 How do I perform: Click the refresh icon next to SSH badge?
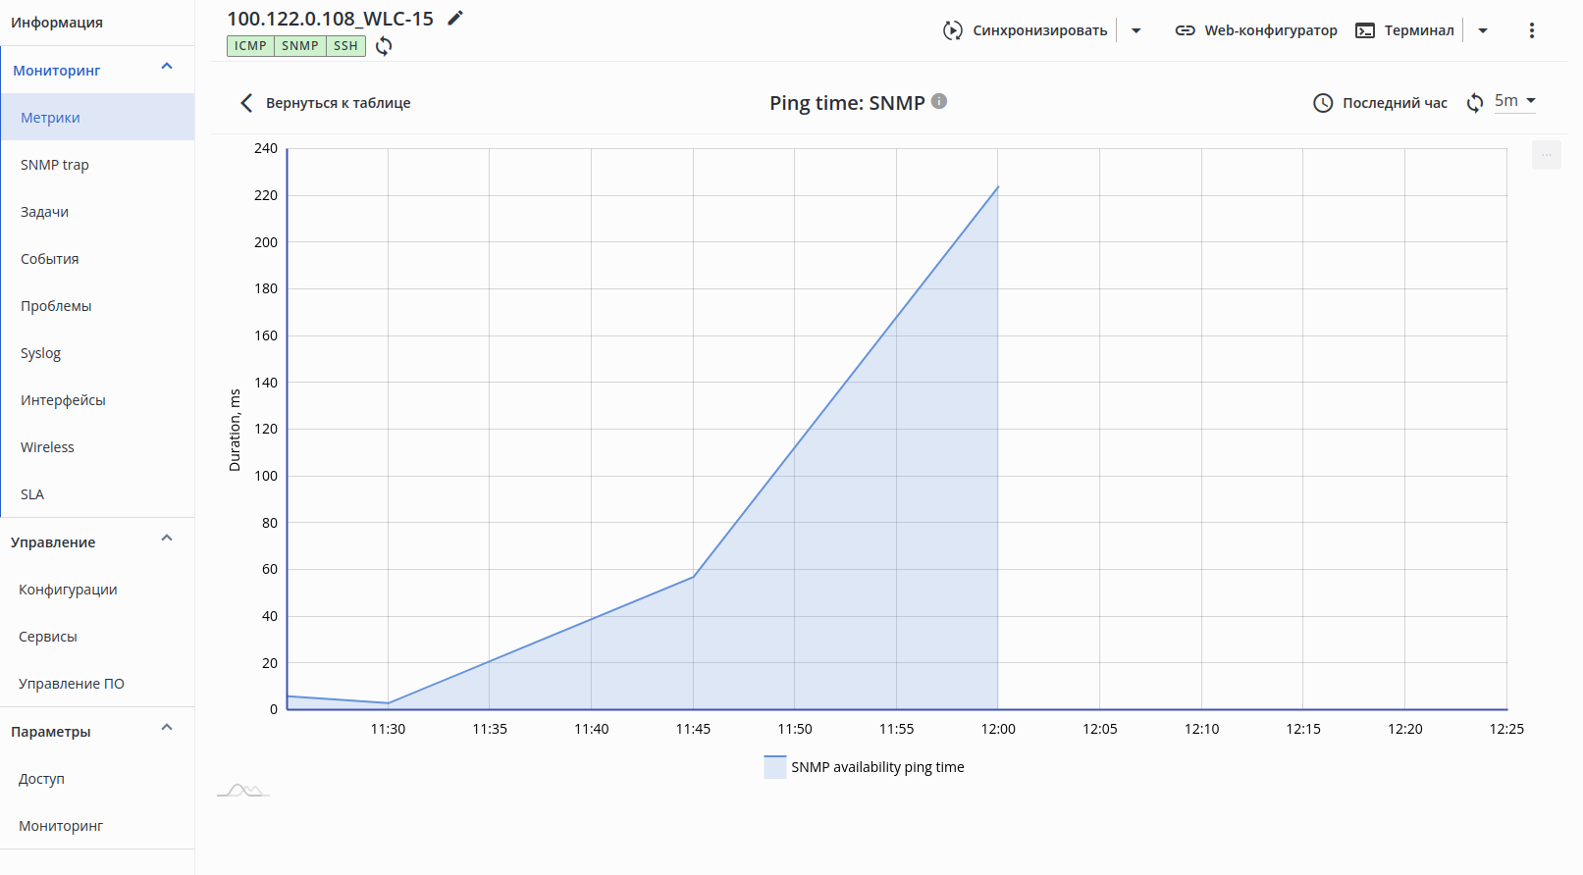pyautogui.click(x=384, y=46)
